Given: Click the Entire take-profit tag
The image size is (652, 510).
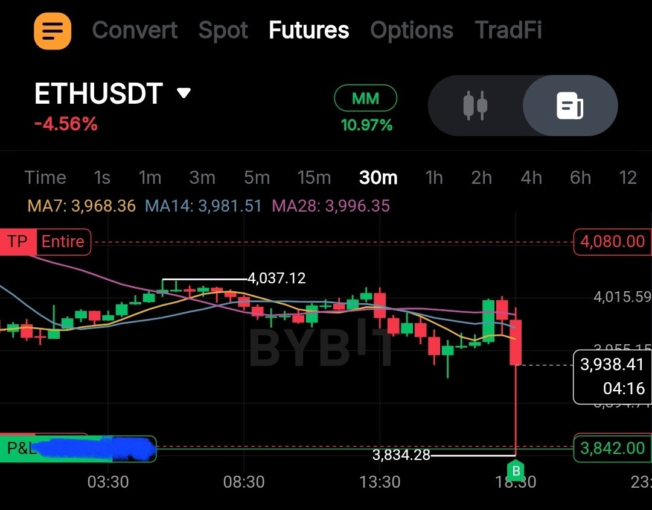Looking at the screenshot, I should tap(63, 242).
